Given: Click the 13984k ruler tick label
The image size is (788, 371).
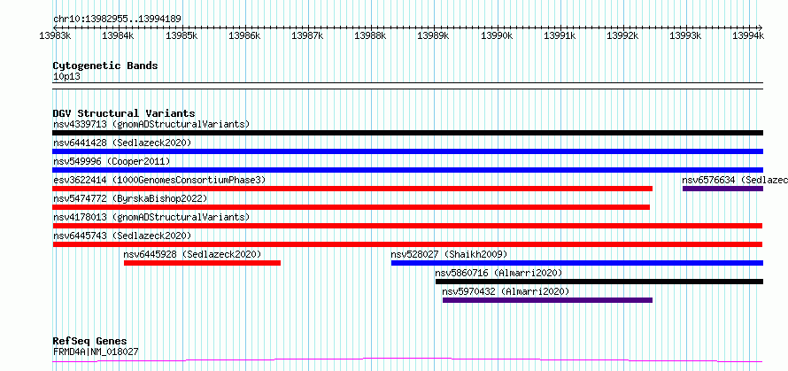Looking at the screenshot, I should 118,35.
